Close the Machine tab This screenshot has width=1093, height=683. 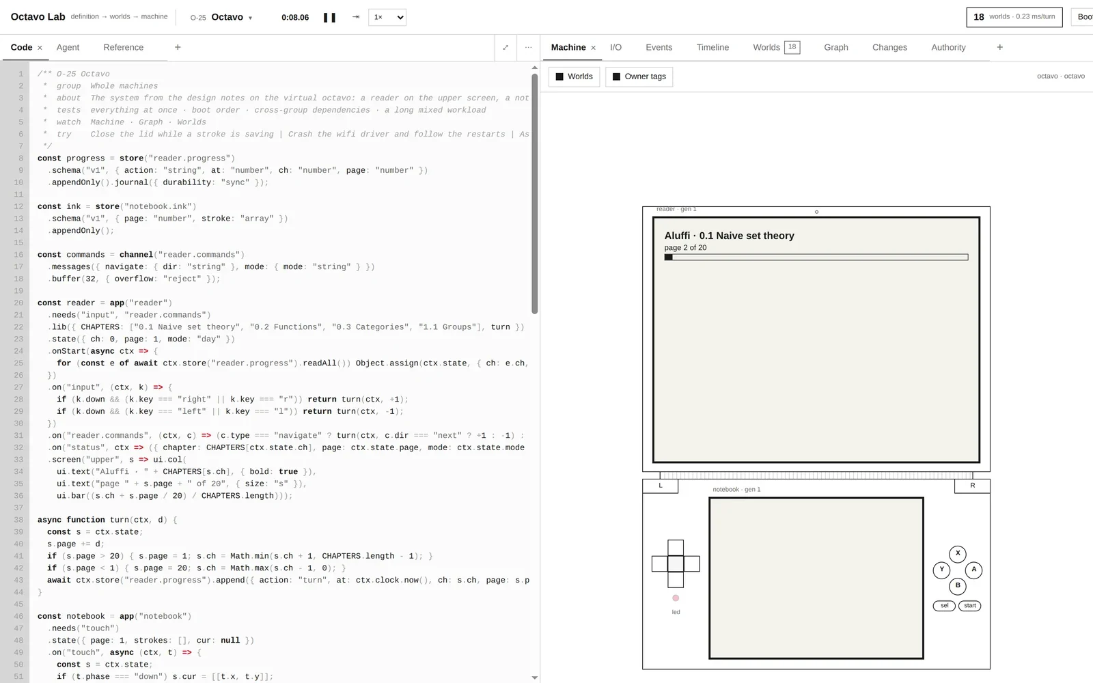click(x=593, y=48)
